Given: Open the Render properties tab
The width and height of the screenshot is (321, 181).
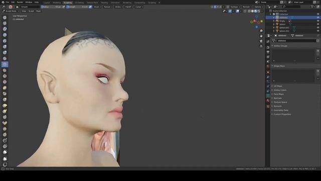Looking at the screenshot, I should (x=268, y=47).
